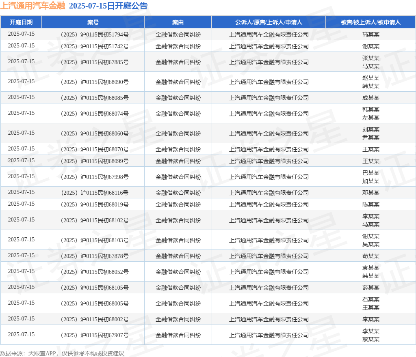Click case number 沪0115民初68052号
The width and height of the screenshot is (416, 357).
point(104,272)
